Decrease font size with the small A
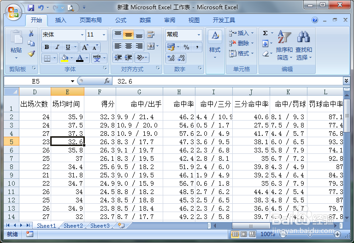Screen dimensions: 354x243 click(95, 47)
